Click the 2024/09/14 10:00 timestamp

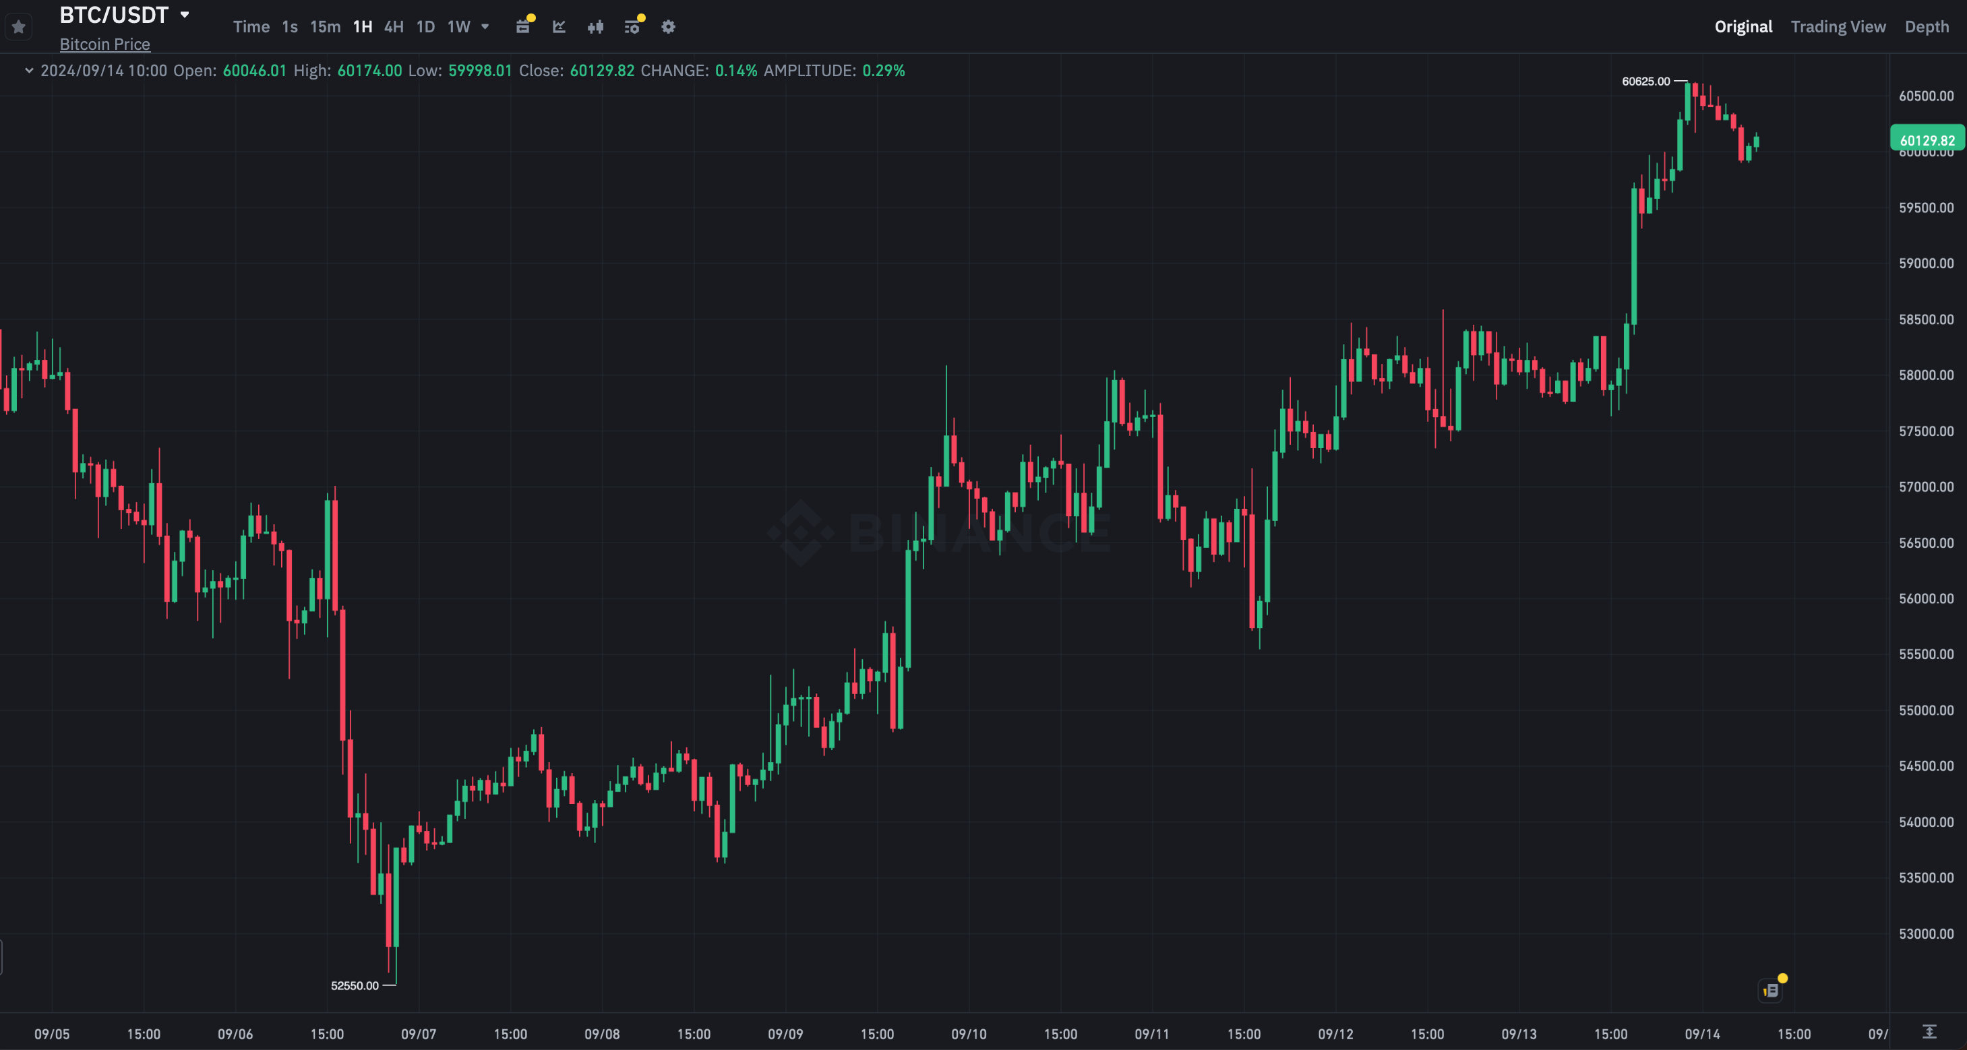(x=103, y=70)
